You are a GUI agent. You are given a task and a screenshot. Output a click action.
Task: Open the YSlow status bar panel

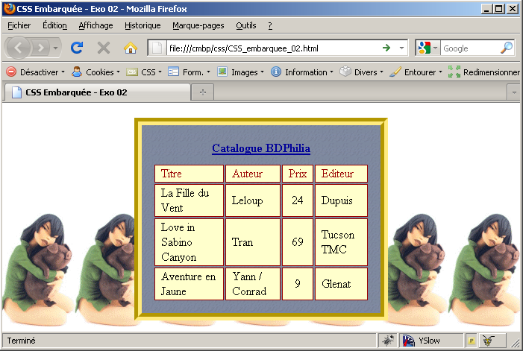click(431, 341)
